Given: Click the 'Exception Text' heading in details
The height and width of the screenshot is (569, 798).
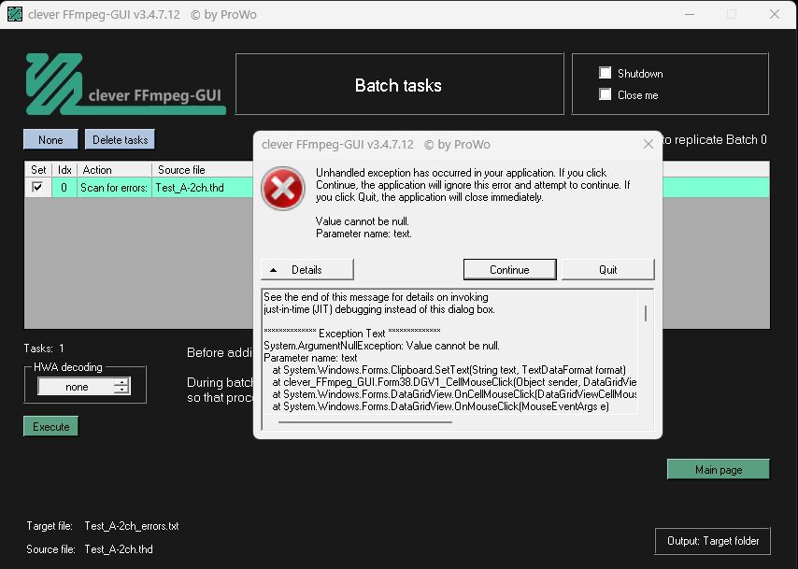Looking at the screenshot, I should pyautogui.click(x=352, y=334).
